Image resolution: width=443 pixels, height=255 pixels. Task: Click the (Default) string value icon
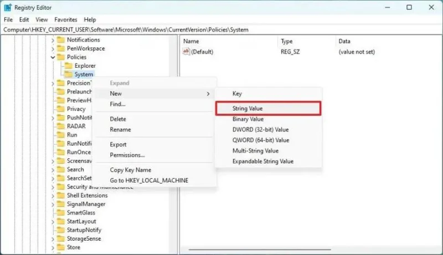coord(186,52)
